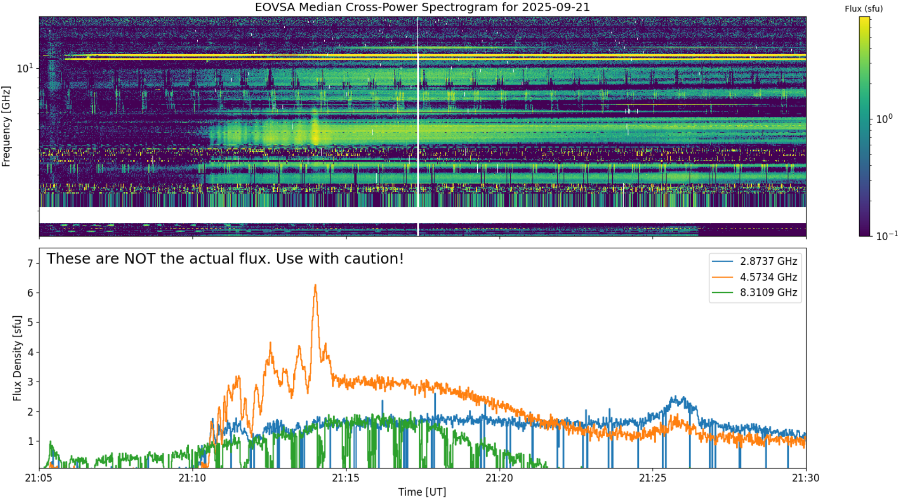The width and height of the screenshot is (900, 498).
Task: Click the Time [UT] axis label
Action: tap(422, 492)
